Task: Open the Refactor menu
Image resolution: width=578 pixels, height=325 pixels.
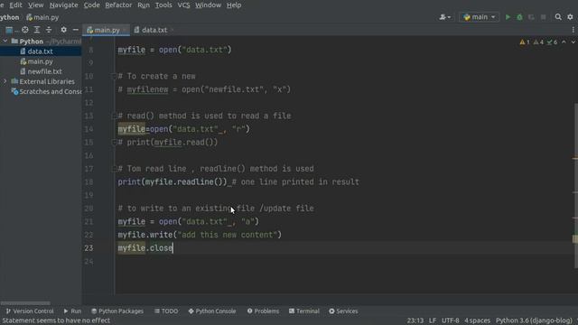Action: [118, 5]
